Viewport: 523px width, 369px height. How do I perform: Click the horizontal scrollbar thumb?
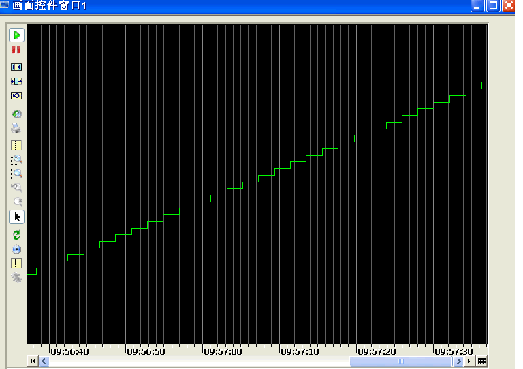(401, 361)
